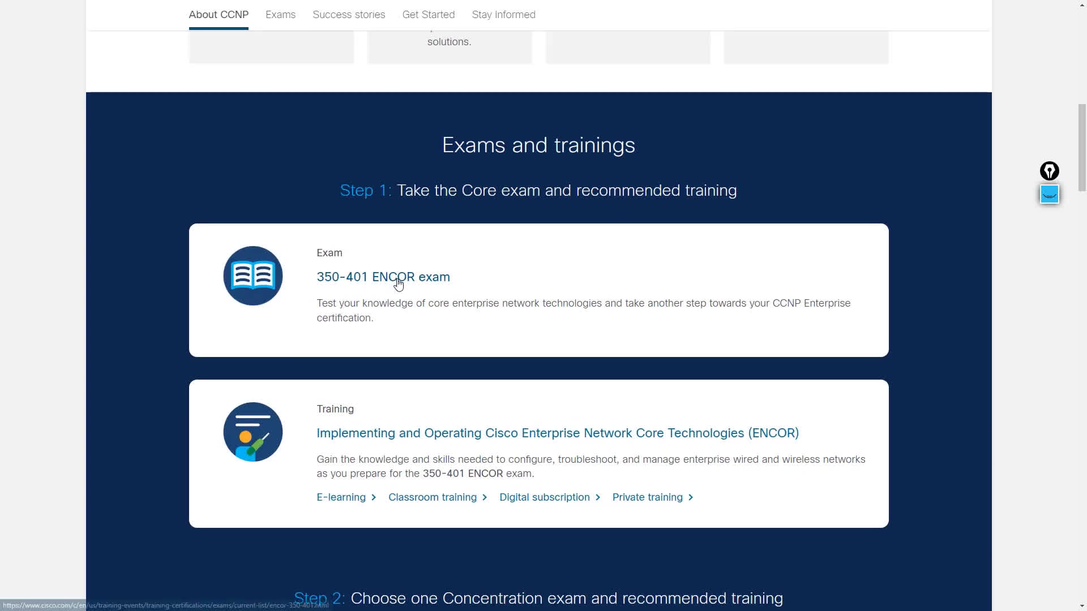Image resolution: width=1087 pixels, height=611 pixels.
Task: Open the accessibility keyhole icon widget
Action: (x=1049, y=171)
